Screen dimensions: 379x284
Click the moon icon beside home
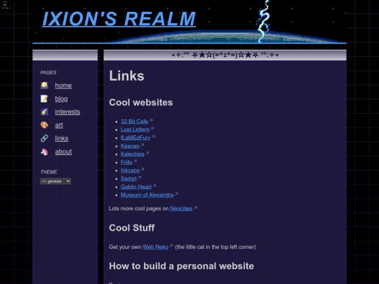(44, 86)
